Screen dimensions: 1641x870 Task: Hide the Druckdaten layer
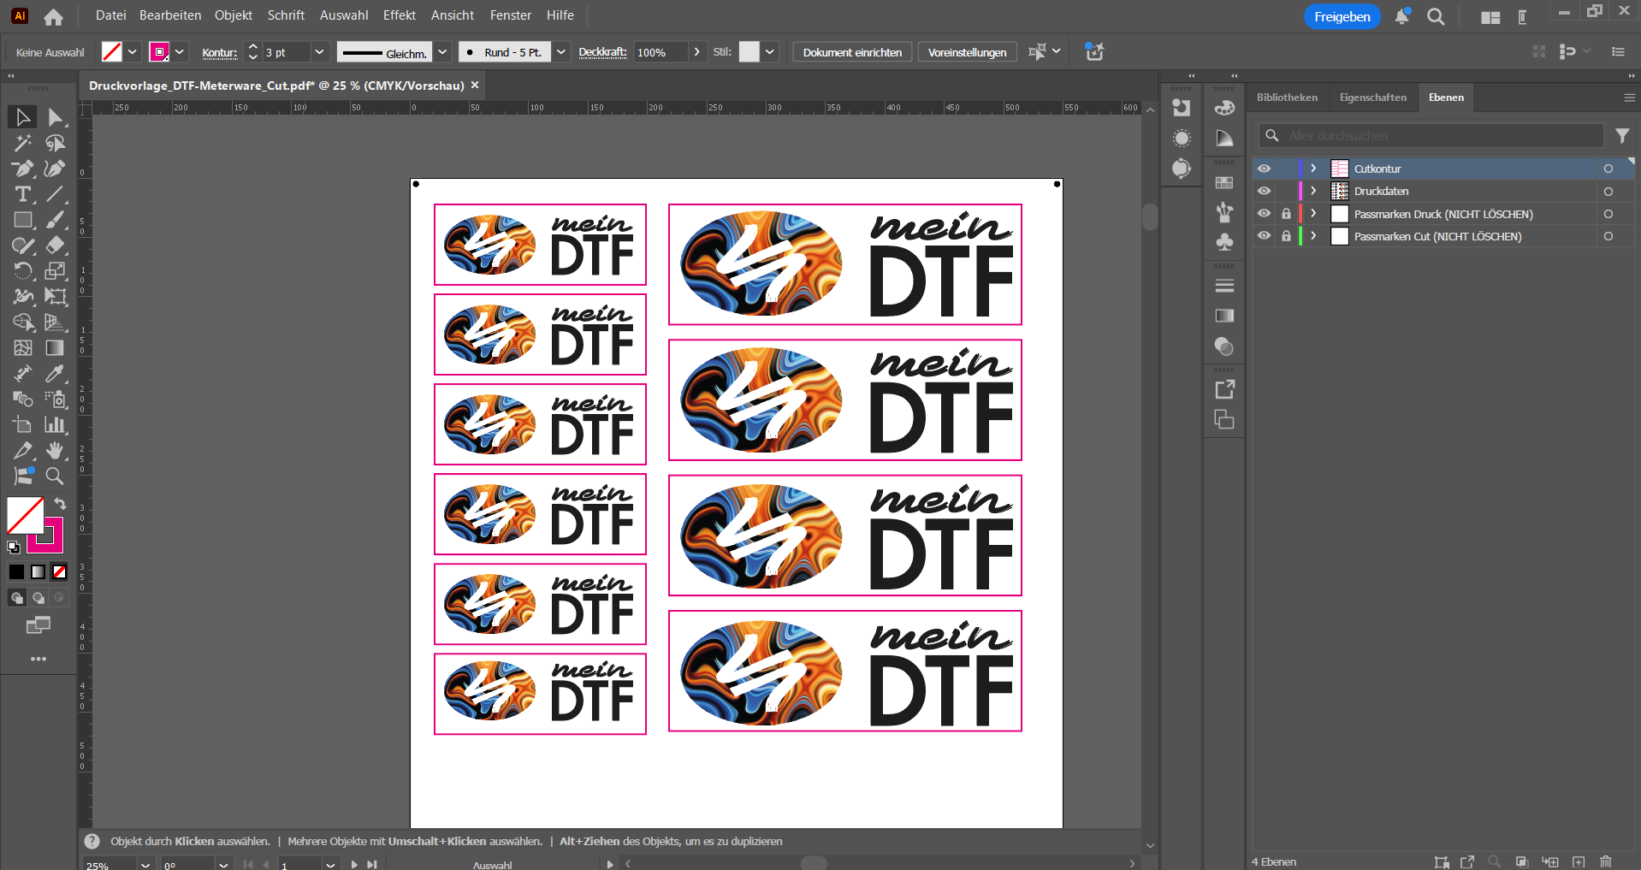tap(1264, 191)
